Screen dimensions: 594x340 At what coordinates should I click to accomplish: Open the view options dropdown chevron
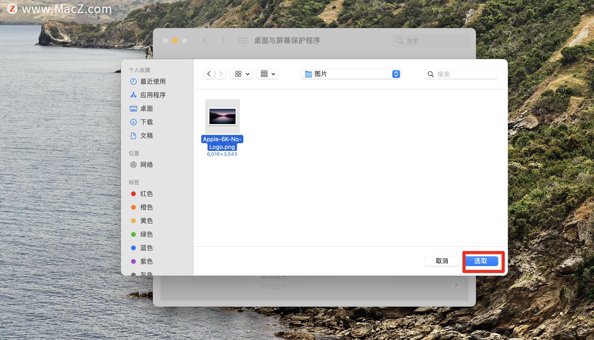(247, 74)
